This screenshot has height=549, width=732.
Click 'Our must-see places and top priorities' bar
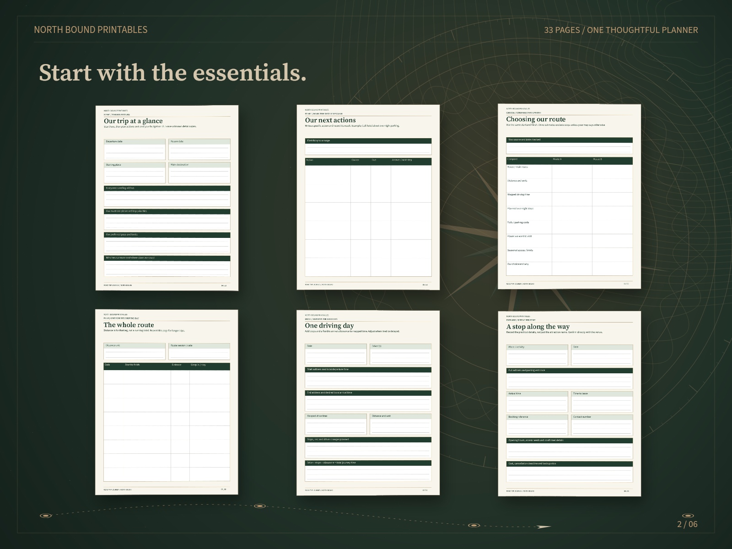167,211
